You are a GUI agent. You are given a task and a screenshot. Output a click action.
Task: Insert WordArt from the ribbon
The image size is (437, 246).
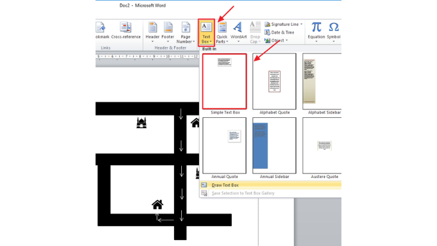(238, 32)
